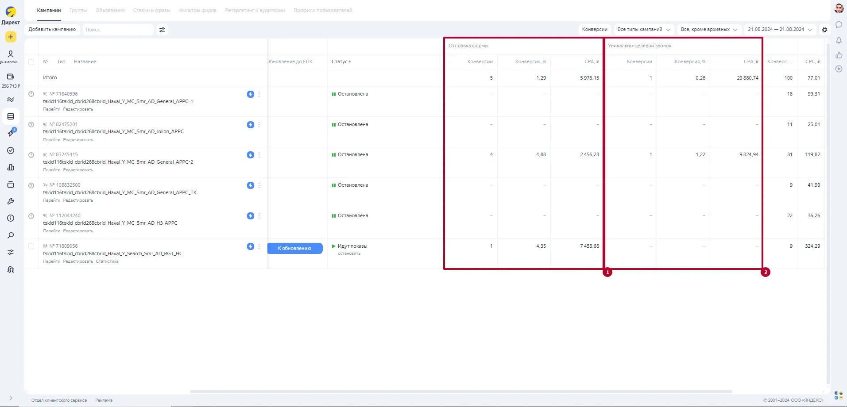This screenshot has height=407, width=847.
Task: Tick the select-all checkbox in table header
Action: tap(31, 62)
